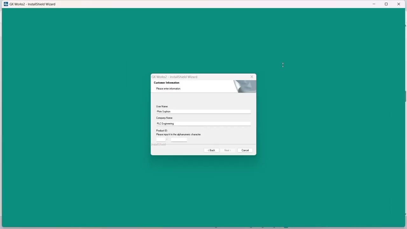The height and width of the screenshot is (229, 407).
Task: Close the outer GX Works2 installer window
Action: click(x=399, y=4)
